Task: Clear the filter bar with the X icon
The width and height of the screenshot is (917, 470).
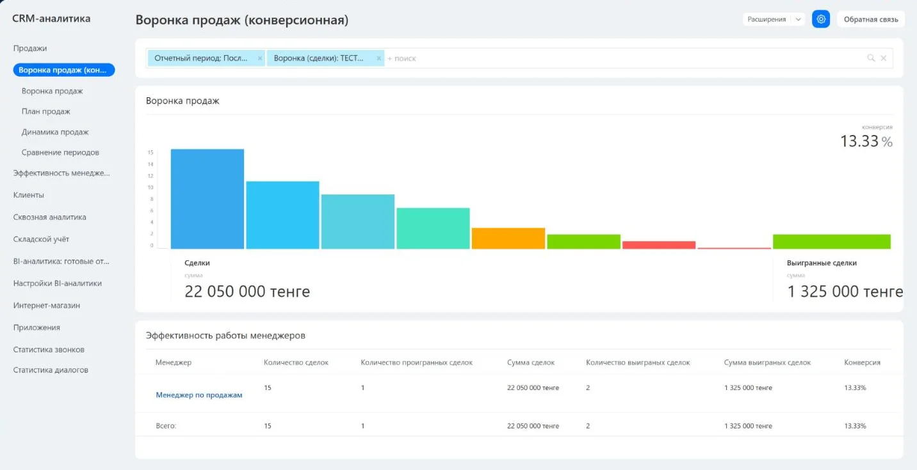Action: (884, 58)
